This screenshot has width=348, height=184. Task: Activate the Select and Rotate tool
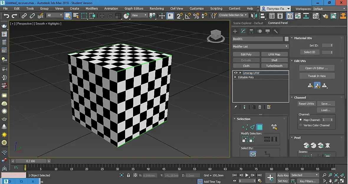(110, 16)
